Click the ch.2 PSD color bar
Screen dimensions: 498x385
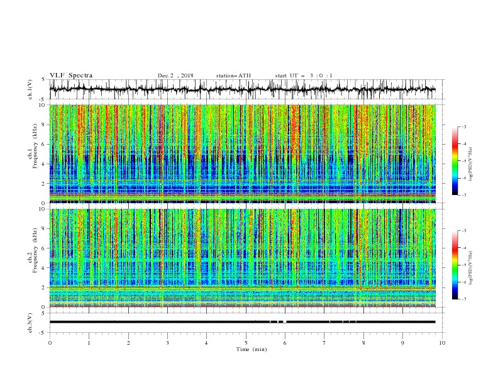[x=455, y=265]
